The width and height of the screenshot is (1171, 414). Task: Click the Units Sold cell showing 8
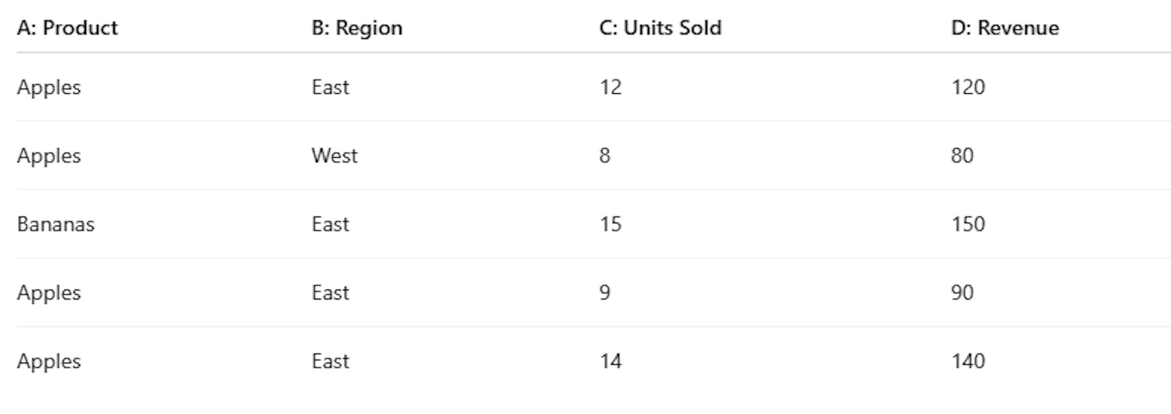pos(604,155)
